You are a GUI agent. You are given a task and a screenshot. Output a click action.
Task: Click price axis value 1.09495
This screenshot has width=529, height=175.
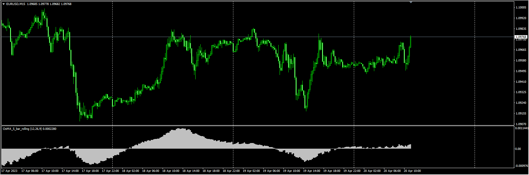click(x=521, y=71)
